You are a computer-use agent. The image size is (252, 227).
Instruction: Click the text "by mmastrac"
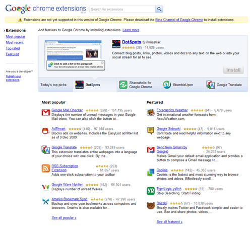pos(152,42)
